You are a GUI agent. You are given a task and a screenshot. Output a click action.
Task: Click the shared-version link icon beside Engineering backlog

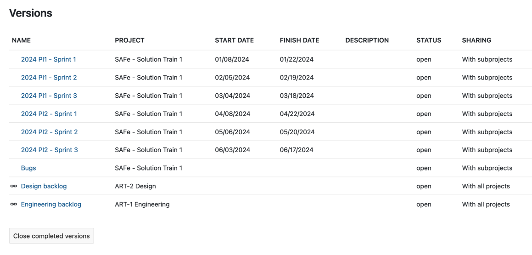pyautogui.click(x=13, y=204)
